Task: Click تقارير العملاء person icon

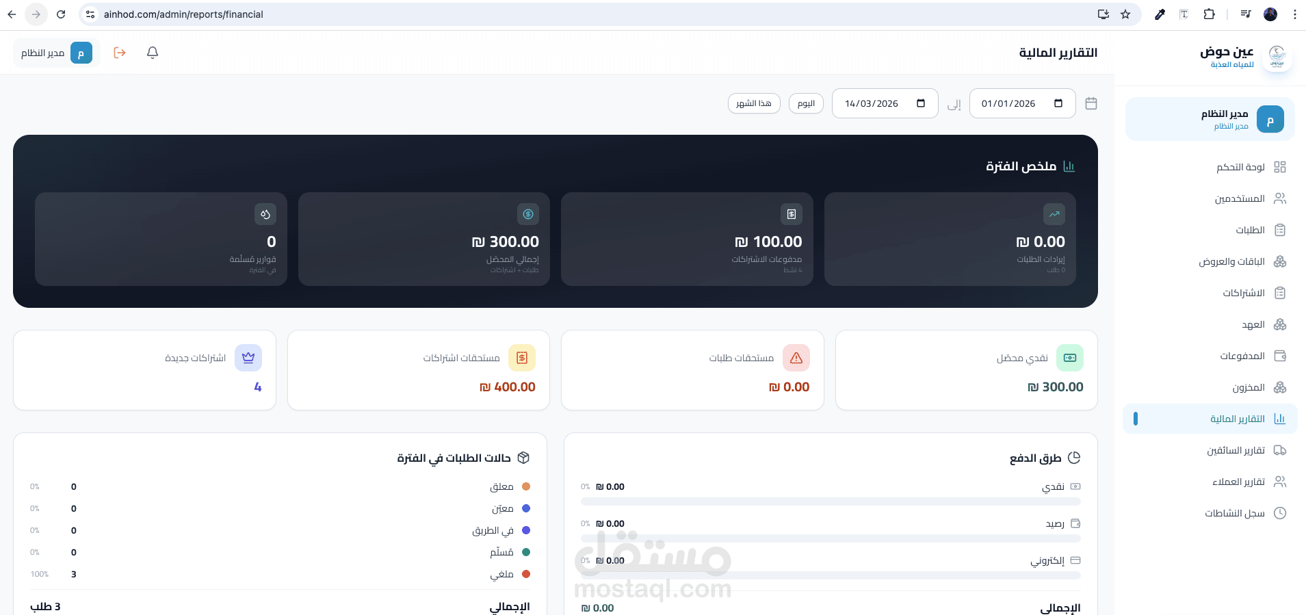Action: click(x=1280, y=482)
